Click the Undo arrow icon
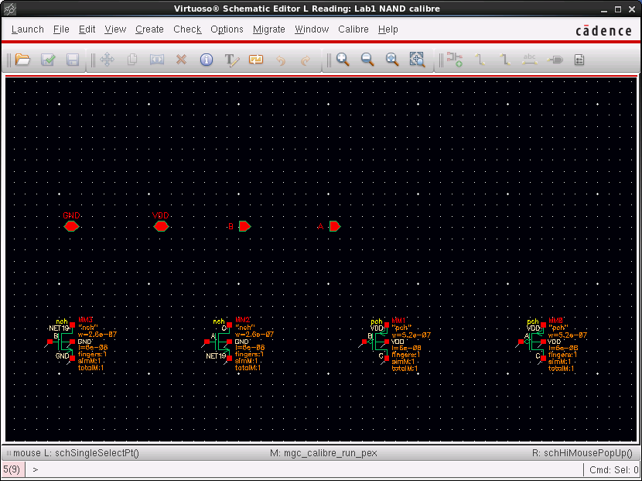 coord(281,60)
